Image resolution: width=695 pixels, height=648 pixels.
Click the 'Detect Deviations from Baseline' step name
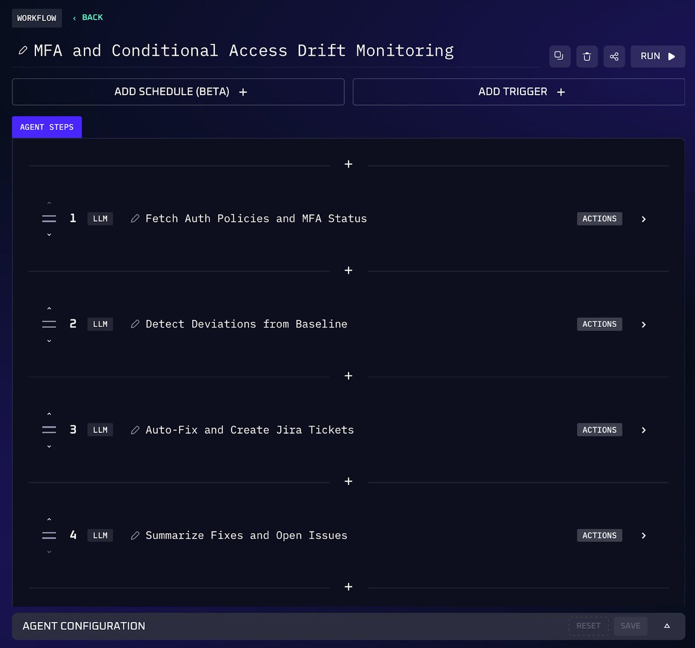coord(246,324)
